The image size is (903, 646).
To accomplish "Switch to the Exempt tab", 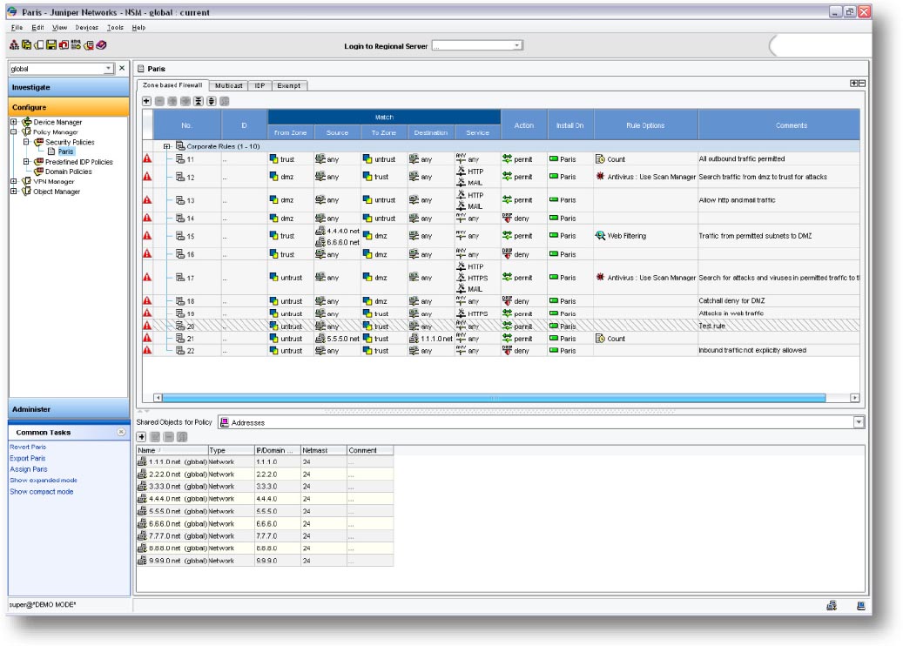I will coord(288,85).
